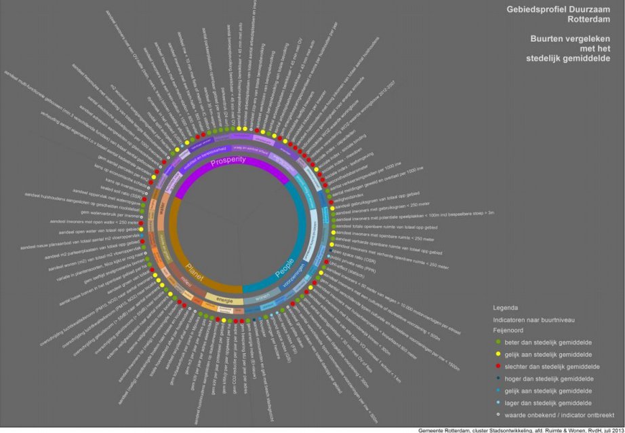Click the green dot beside aandeel totale openbare ruimte
Screen dimensions: 625x433
coord(334,226)
